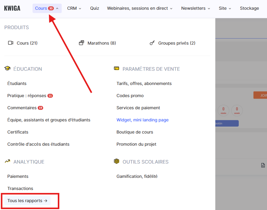Viewport: 267px width, 210px height.
Task: Click the Tous les rapports button
Action: point(27,201)
